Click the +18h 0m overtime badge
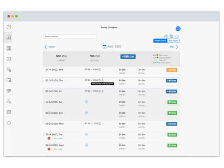Screen dimensions: 224x168 128,56
